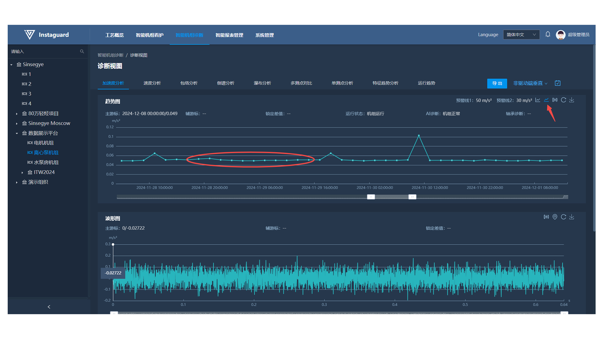Download the 波形图 waveform chart
Image resolution: width=603 pixels, height=339 pixels.
(572, 217)
